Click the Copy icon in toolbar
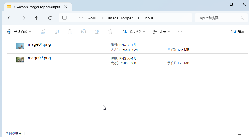The height and width of the screenshot is (137, 249). point(57,32)
